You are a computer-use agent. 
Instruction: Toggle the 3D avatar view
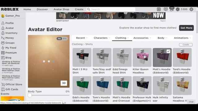[x=64, y=83]
